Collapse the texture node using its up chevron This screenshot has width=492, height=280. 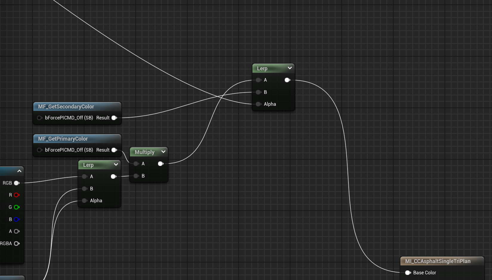click(19, 171)
